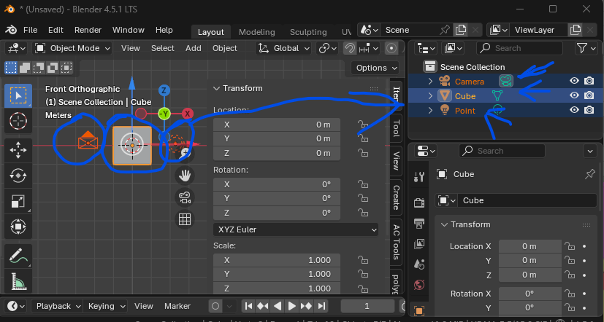This screenshot has width=604, height=322.
Task: Lock the Location X value
Action: 362,125
